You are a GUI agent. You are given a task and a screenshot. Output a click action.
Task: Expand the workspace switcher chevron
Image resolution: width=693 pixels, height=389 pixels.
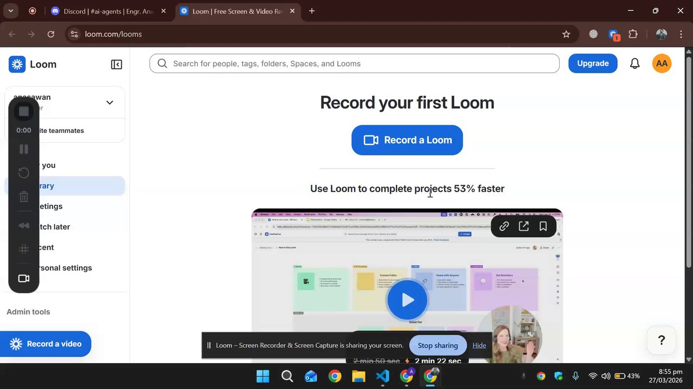tap(109, 103)
